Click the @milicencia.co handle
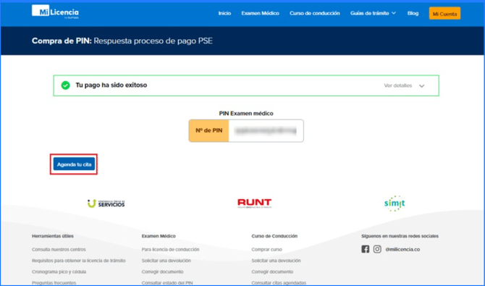 [x=402, y=250]
